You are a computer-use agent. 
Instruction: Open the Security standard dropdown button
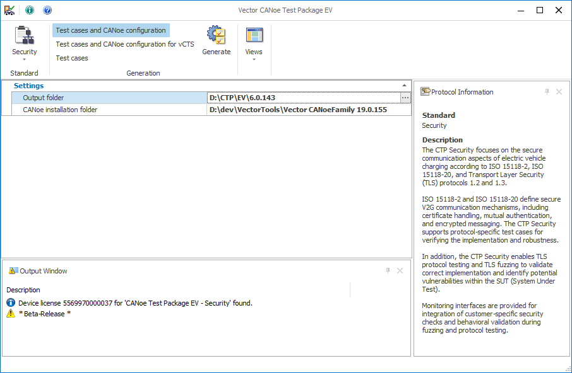click(25, 43)
